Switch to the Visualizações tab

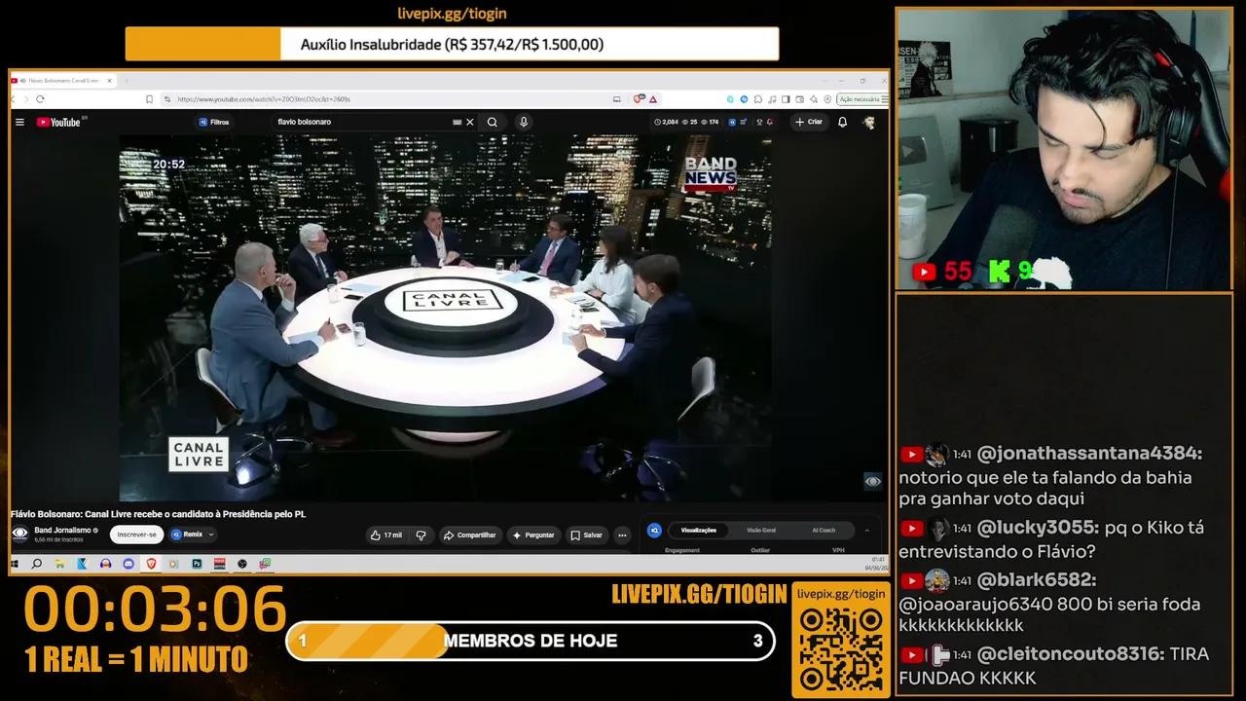pos(698,530)
